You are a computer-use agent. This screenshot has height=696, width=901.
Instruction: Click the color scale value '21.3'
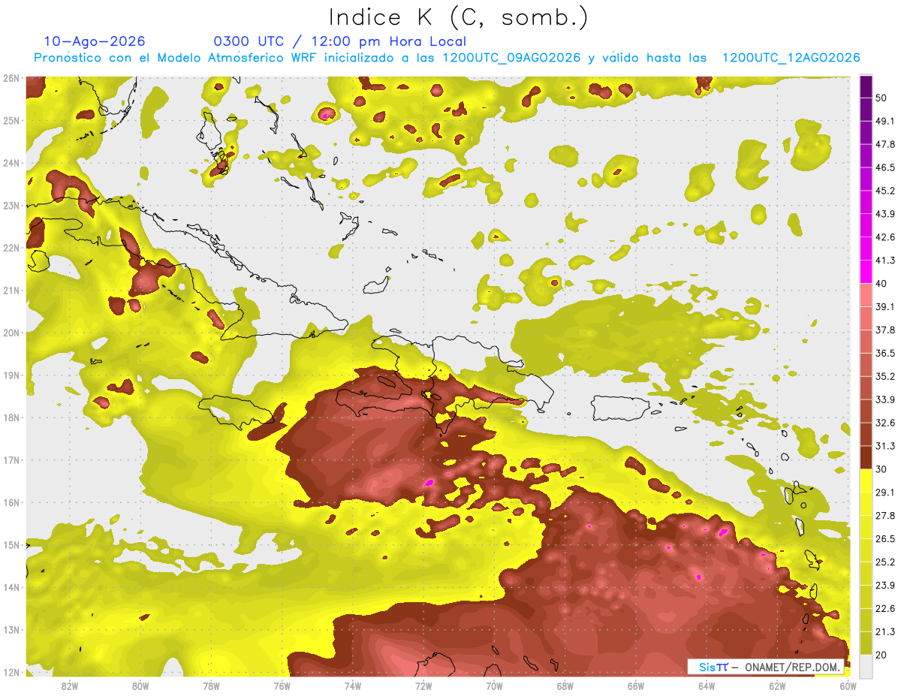coord(884,631)
